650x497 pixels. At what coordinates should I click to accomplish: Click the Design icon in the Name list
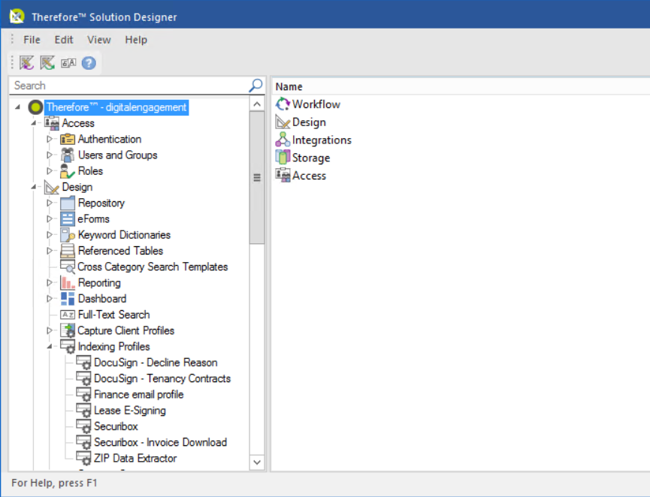(283, 122)
